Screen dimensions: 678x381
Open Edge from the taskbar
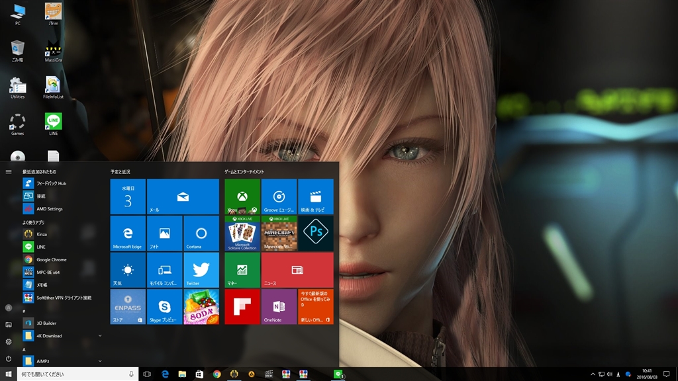pos(165,374)
